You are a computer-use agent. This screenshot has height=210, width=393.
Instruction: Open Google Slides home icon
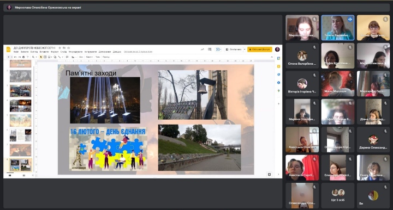(x=9, y=49)
